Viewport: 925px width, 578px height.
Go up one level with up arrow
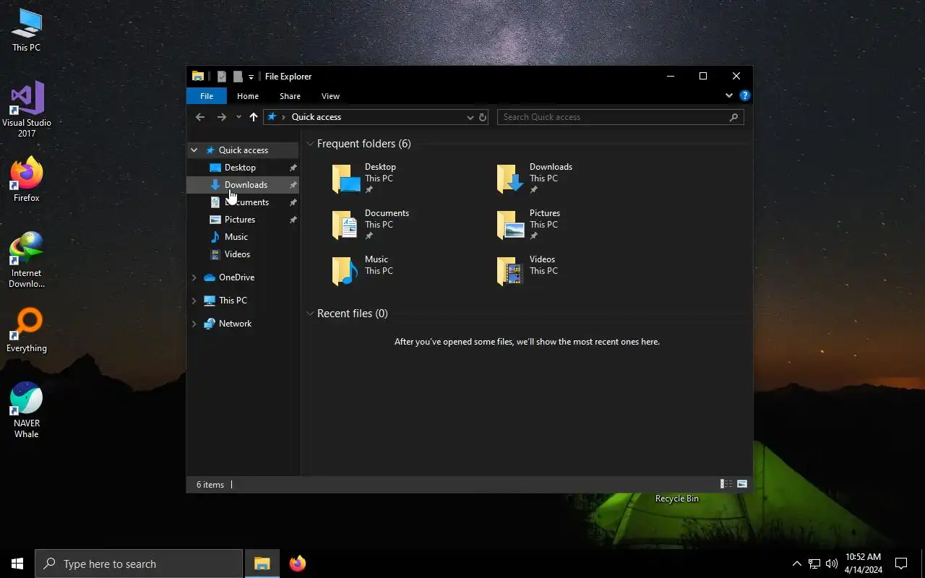point(254,117)
